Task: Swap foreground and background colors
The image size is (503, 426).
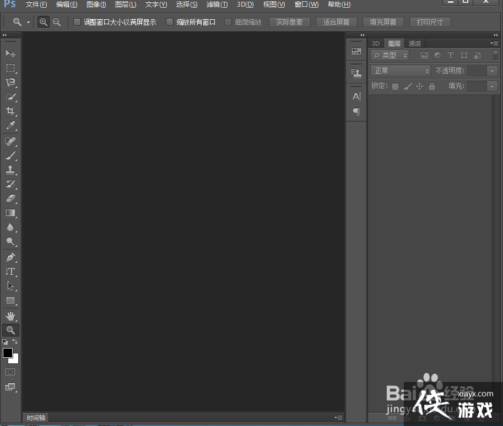Action: [x=15, y=341]
